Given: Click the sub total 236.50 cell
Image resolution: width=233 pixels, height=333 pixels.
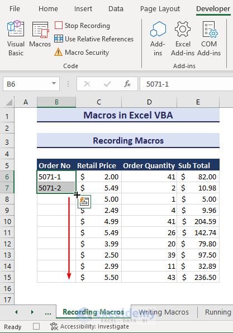Looking at the screenshot, I should (x=198, y=277).
